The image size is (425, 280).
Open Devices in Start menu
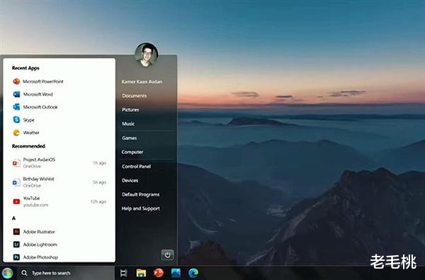click(x=130, y=181)
